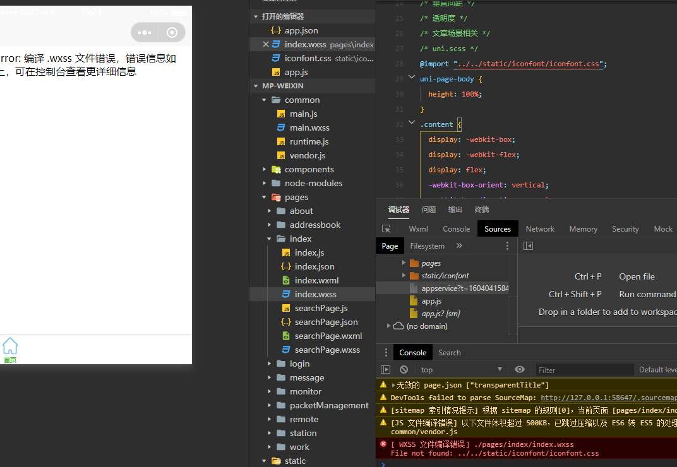This screenshot has width=677, height=467.
Task: Expand the login folder
Action: pos(270,364)
